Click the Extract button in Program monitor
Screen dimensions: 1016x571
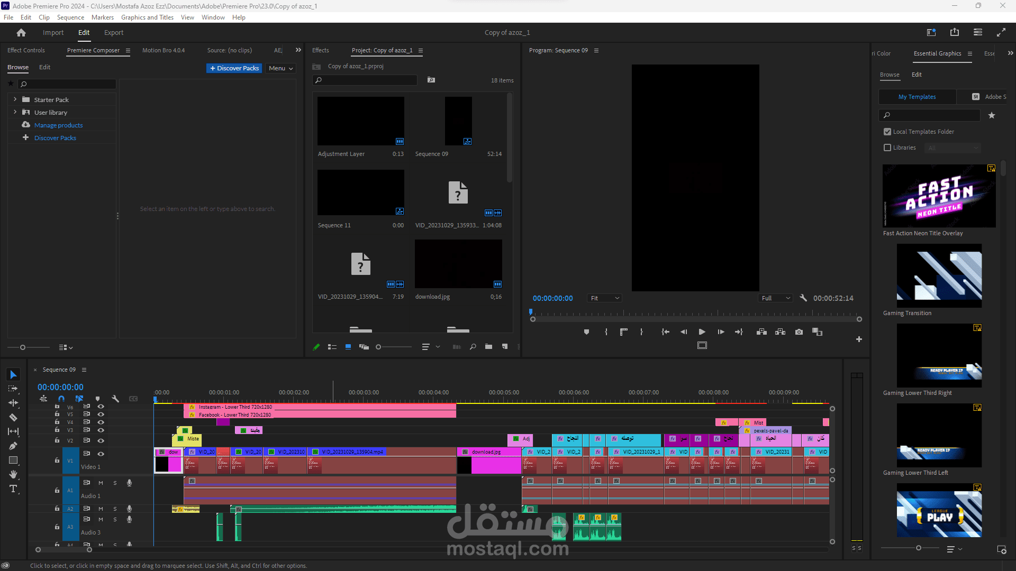coord(780,332)
